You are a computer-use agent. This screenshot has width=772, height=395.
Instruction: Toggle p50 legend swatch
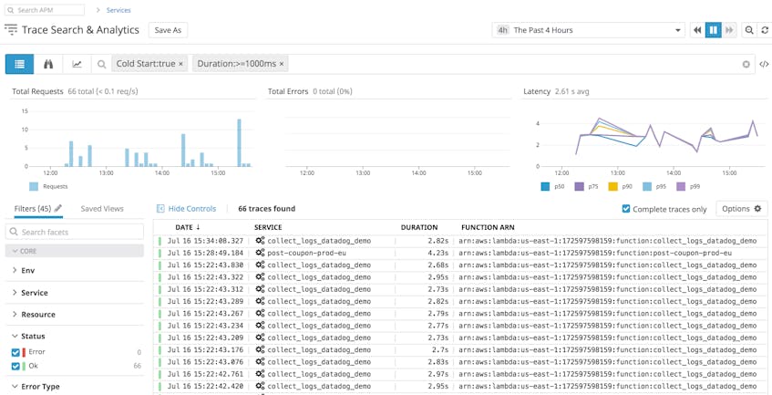click(545, 187)
